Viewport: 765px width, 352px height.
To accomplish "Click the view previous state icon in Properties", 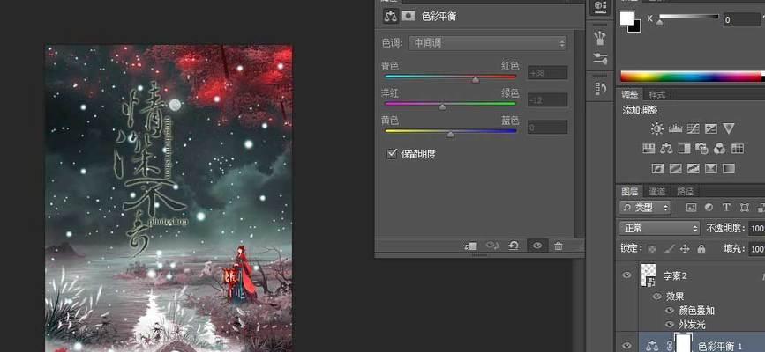I will click(x=491, y=246).
